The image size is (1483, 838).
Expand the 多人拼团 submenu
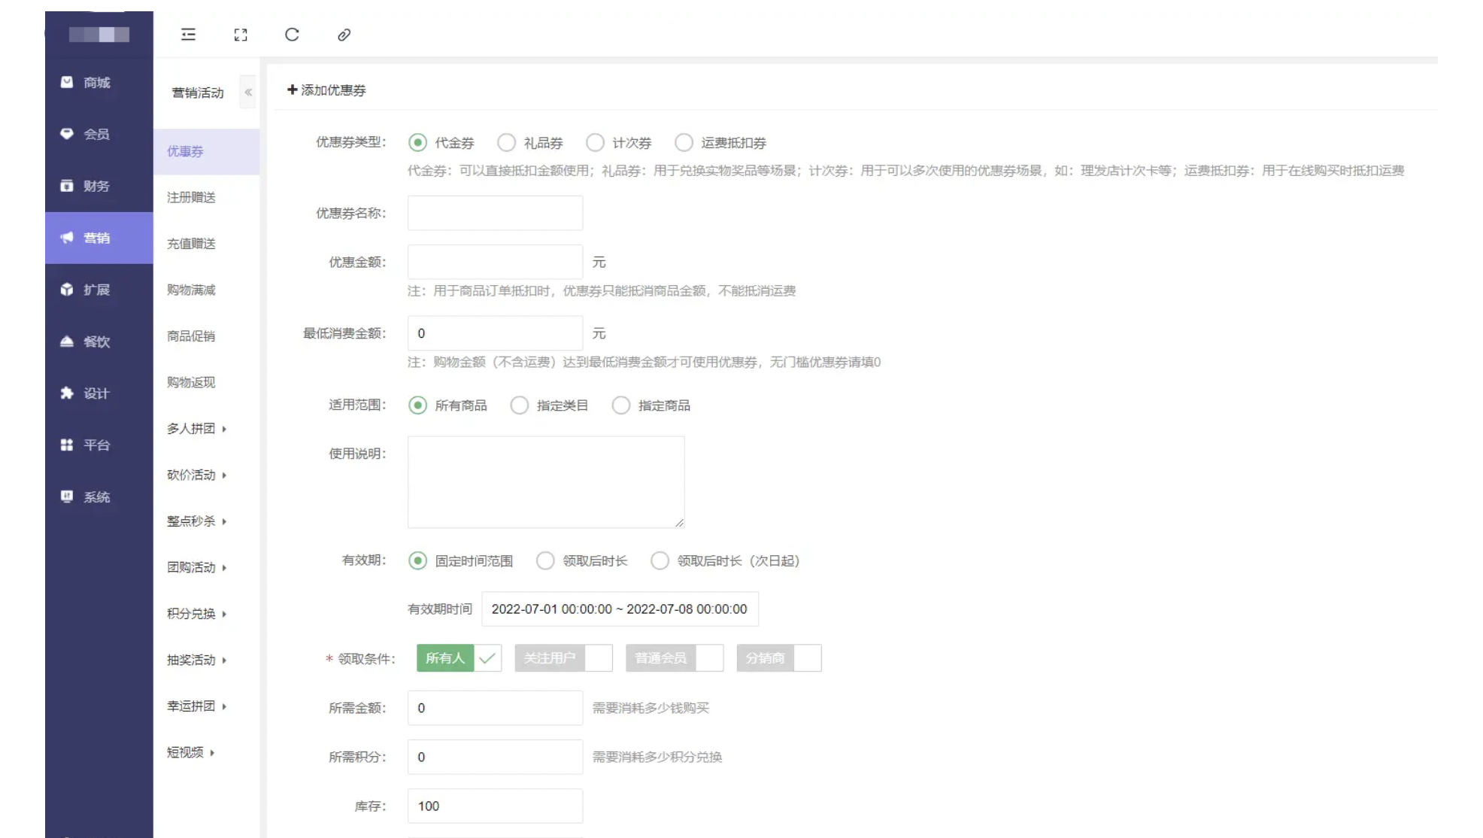coord(197,429)
